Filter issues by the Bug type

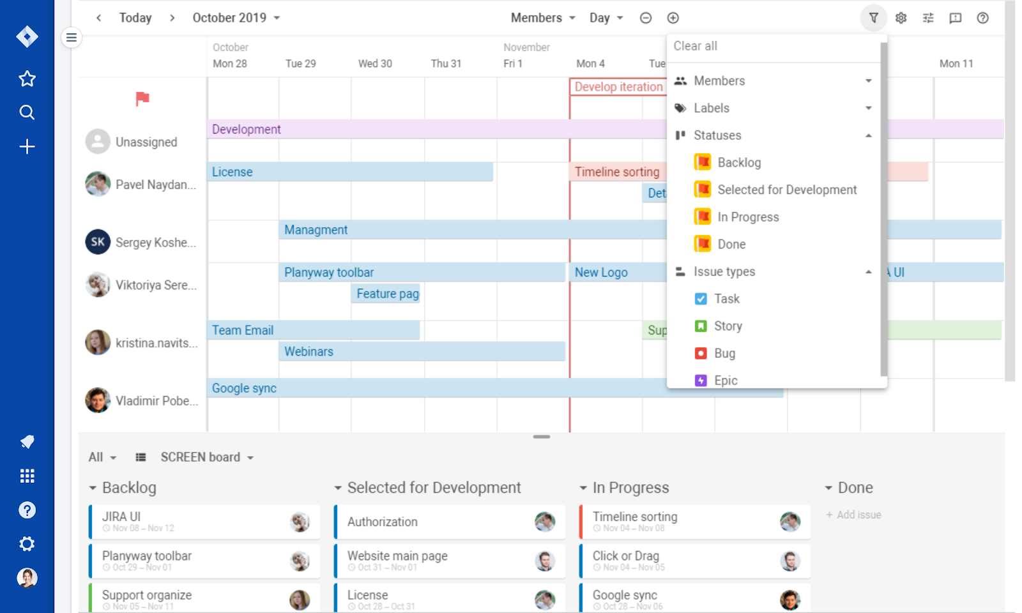pyautogui.click(x=726, y=353)
